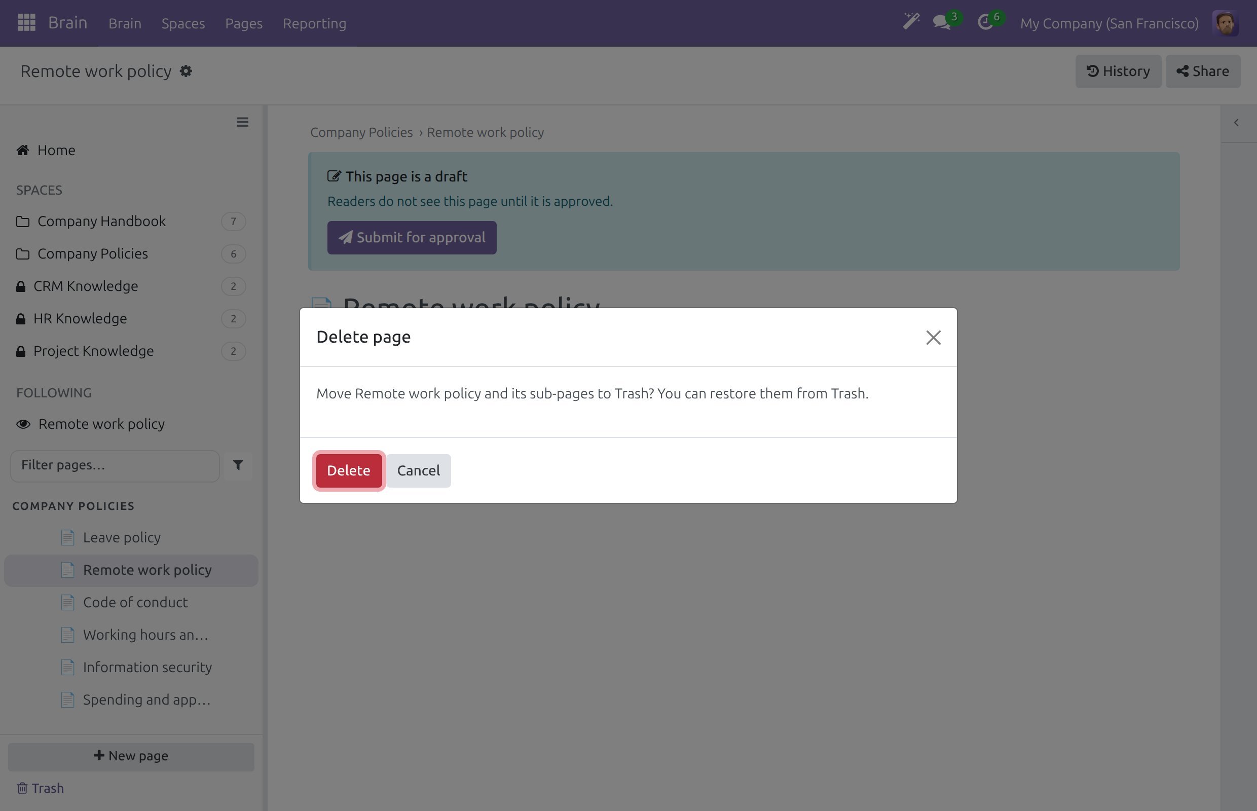Open the Trash link at sidebar bottom
This screenshot has width=1257, height=811.
40,788
